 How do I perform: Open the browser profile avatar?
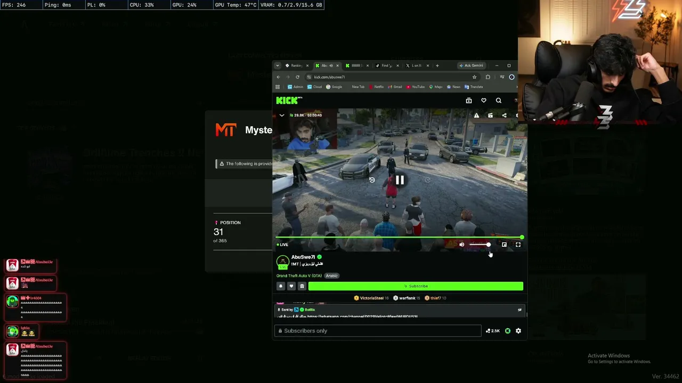(512, 77)
